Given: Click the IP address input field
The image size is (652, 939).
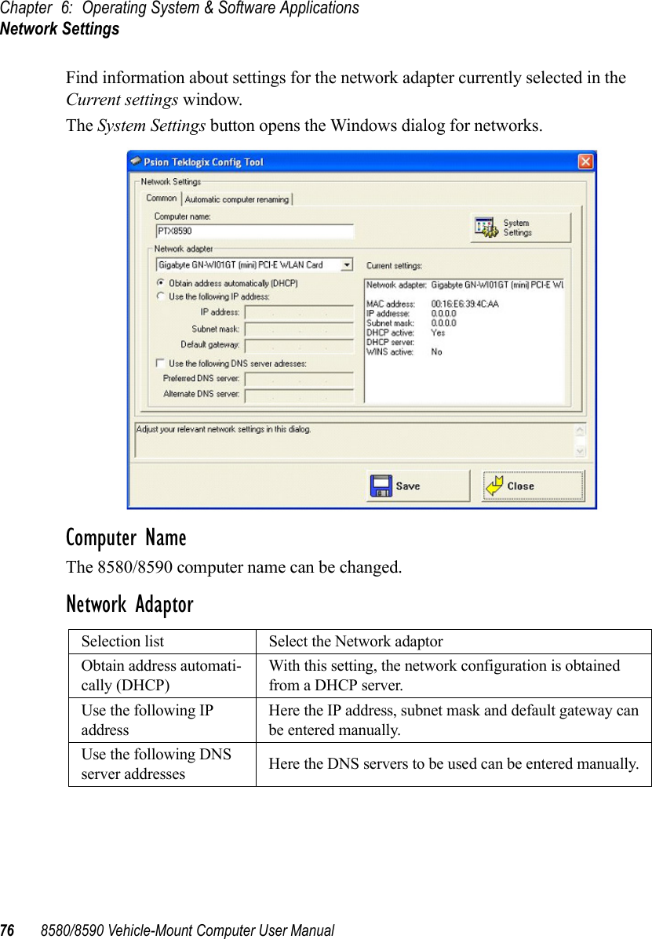Looking at the screenshot, I should pos(299,312).
